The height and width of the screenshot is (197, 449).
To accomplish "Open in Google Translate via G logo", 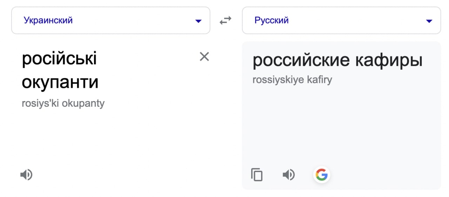I will (321, 174).
